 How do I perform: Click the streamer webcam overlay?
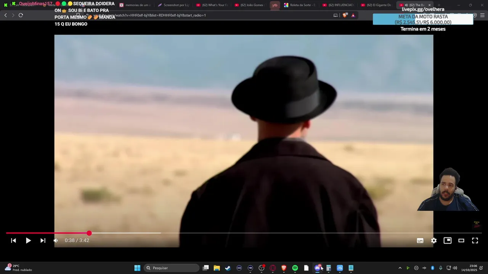coord(448,189)
